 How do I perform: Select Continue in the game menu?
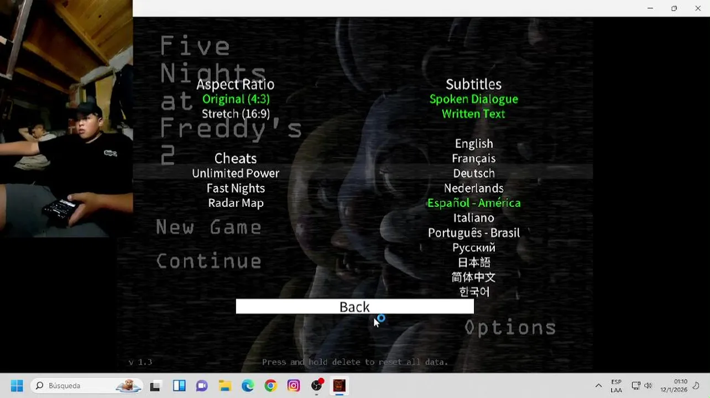pos(208,261)
